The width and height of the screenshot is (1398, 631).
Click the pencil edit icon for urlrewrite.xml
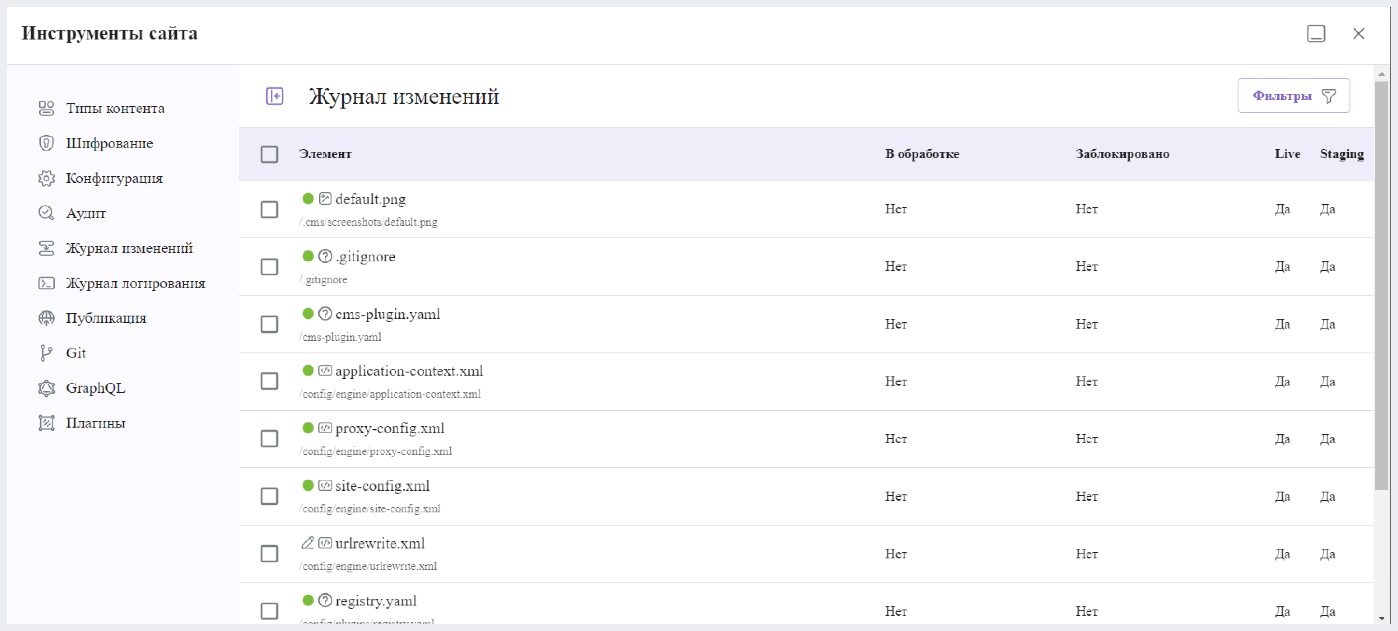(x=308, y=543)
